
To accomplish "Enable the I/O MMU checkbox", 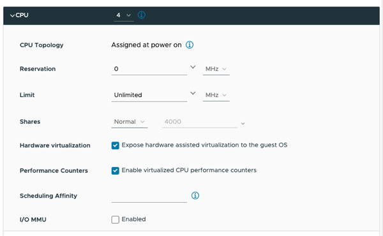I will pos(116,219).
